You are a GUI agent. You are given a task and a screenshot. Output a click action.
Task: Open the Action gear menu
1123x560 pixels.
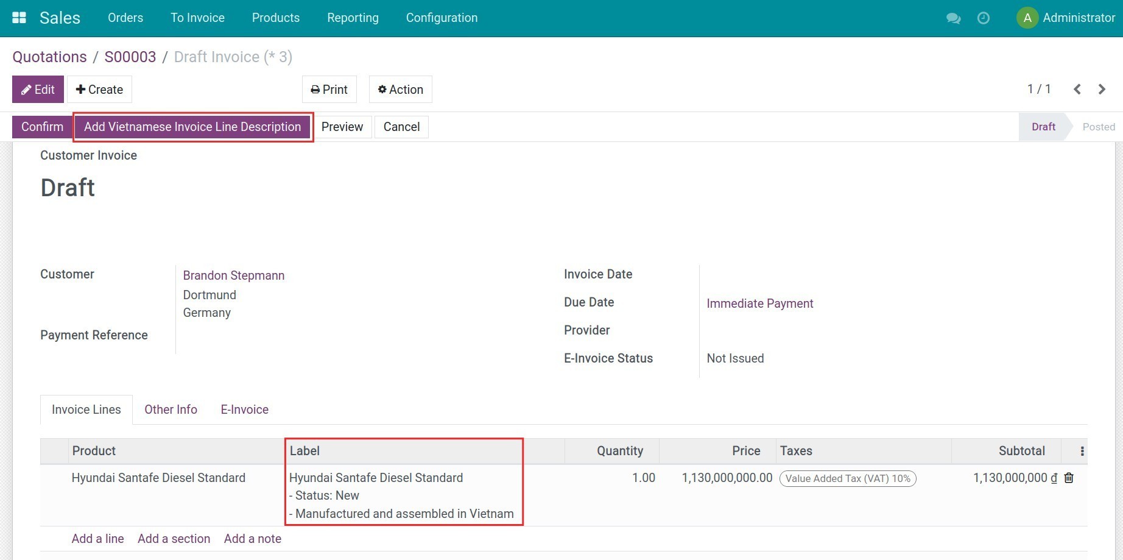pos(400,89)
